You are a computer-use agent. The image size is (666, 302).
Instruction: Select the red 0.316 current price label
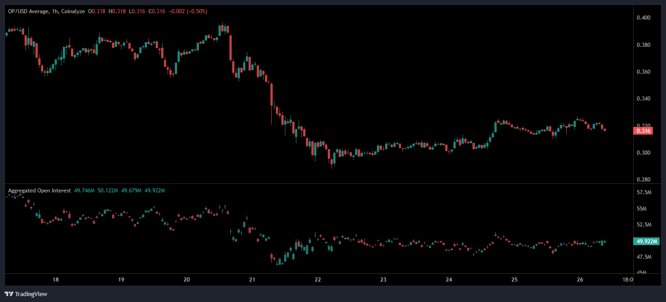pyautogui.click(x=643, y=131)
